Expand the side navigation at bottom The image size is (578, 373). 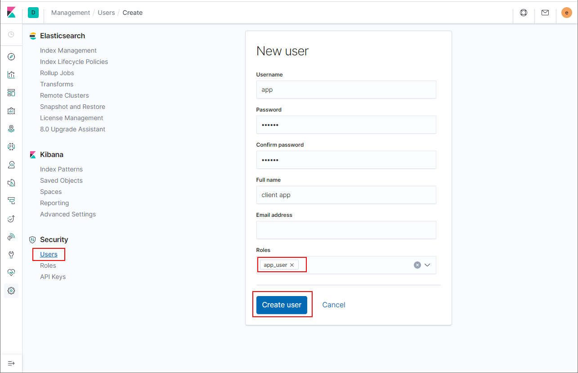(x=11, y=363)
